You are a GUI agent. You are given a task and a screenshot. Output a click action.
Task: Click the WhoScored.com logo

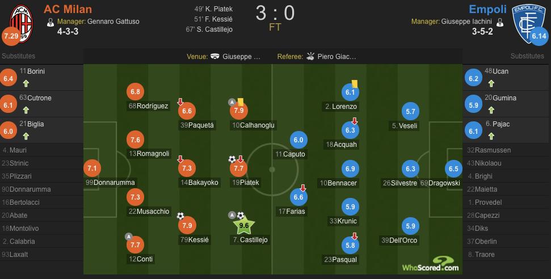pos(430,267)
